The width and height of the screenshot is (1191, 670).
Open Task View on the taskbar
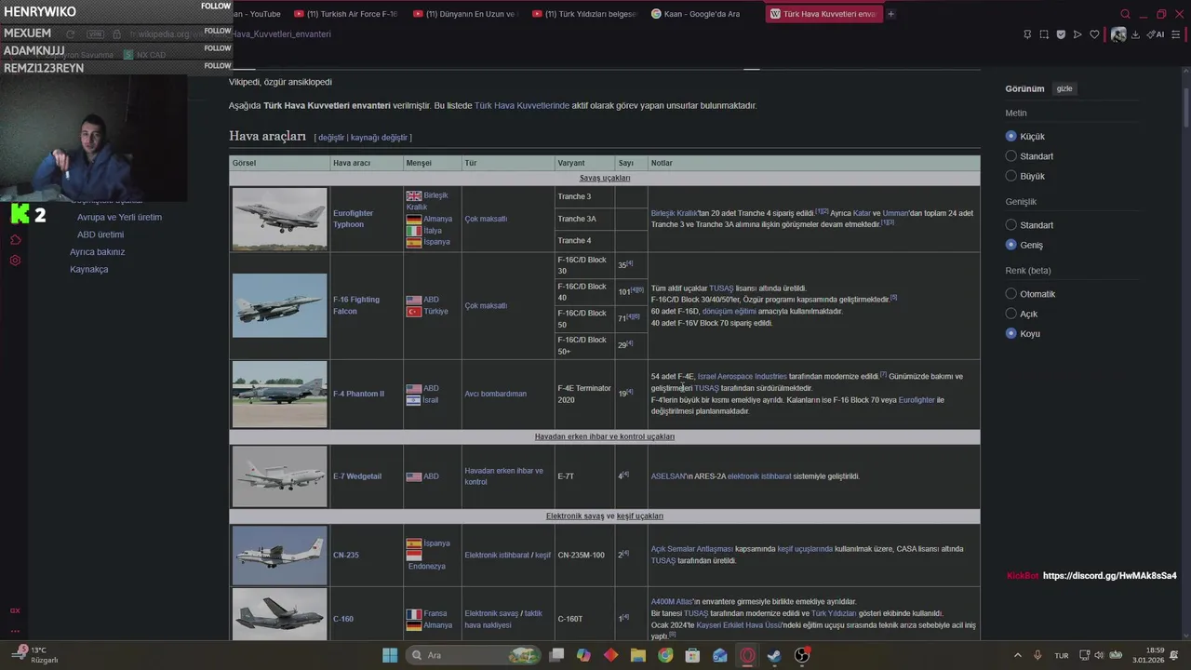(x=556, y=655)
